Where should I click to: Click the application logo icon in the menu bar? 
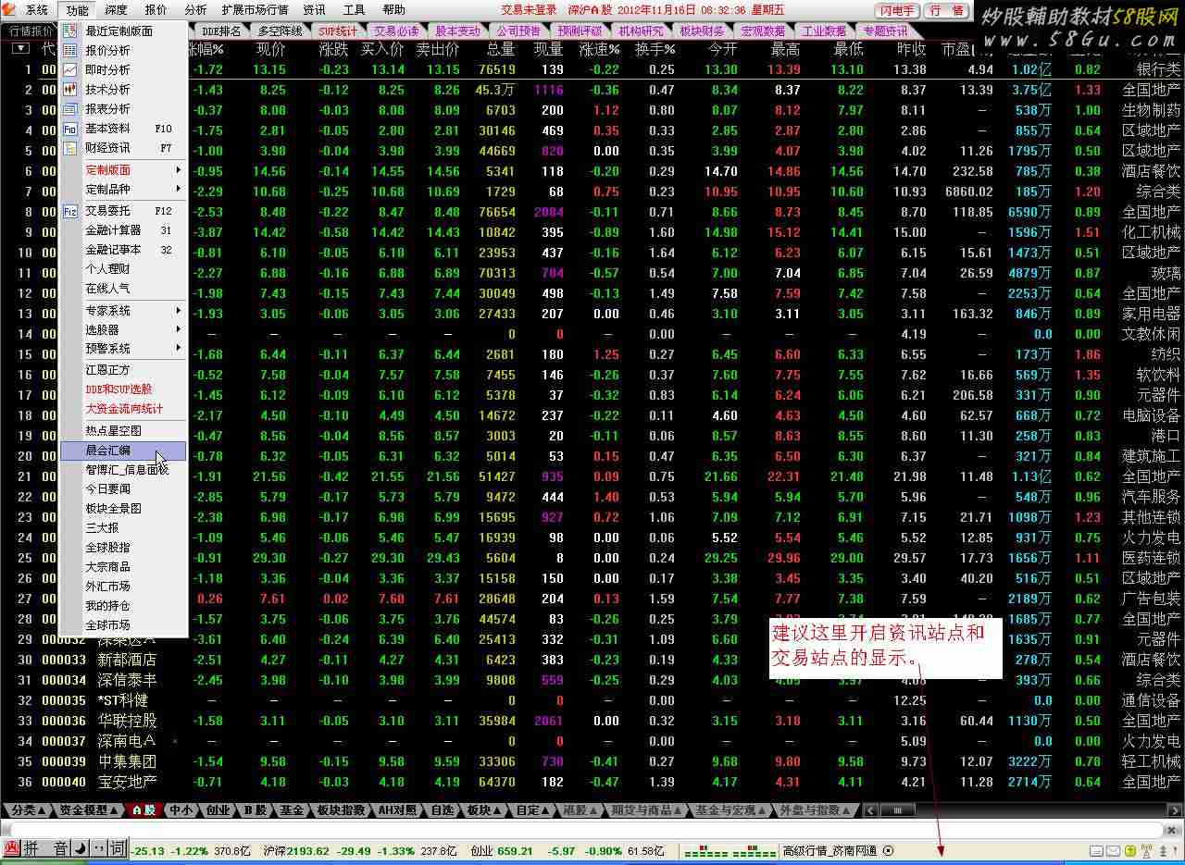tap(10, 10)
